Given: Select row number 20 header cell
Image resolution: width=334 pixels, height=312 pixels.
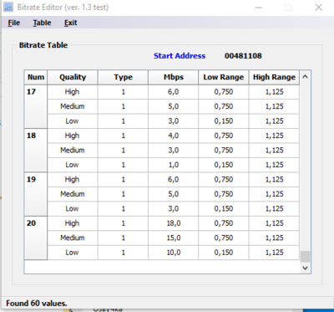Looking at the screenshot, I should point(36,238).
